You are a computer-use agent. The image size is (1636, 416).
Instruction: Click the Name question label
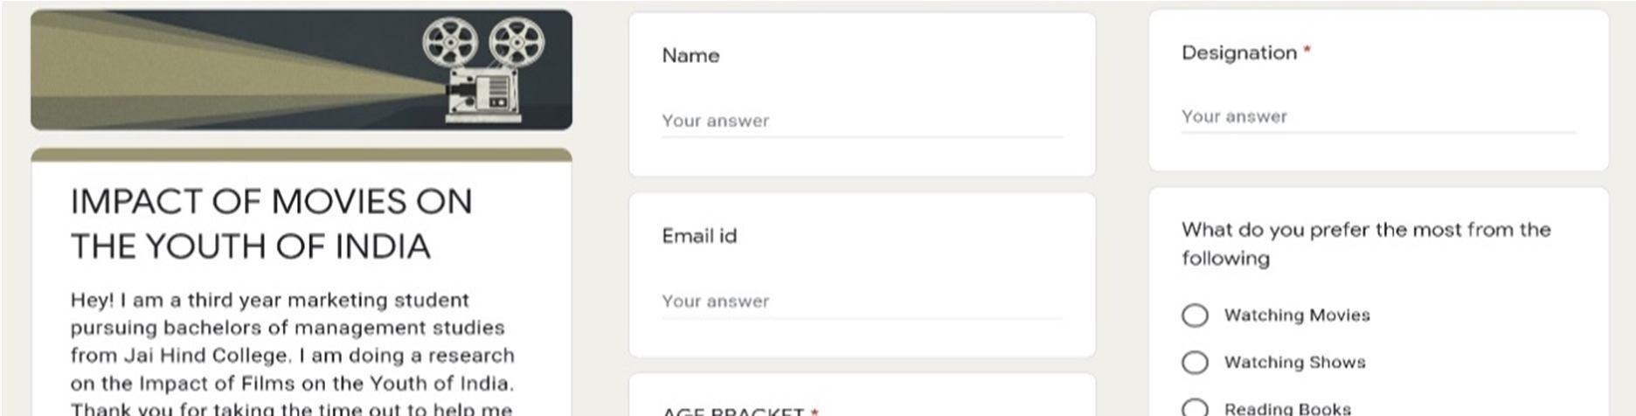[690, 56]
